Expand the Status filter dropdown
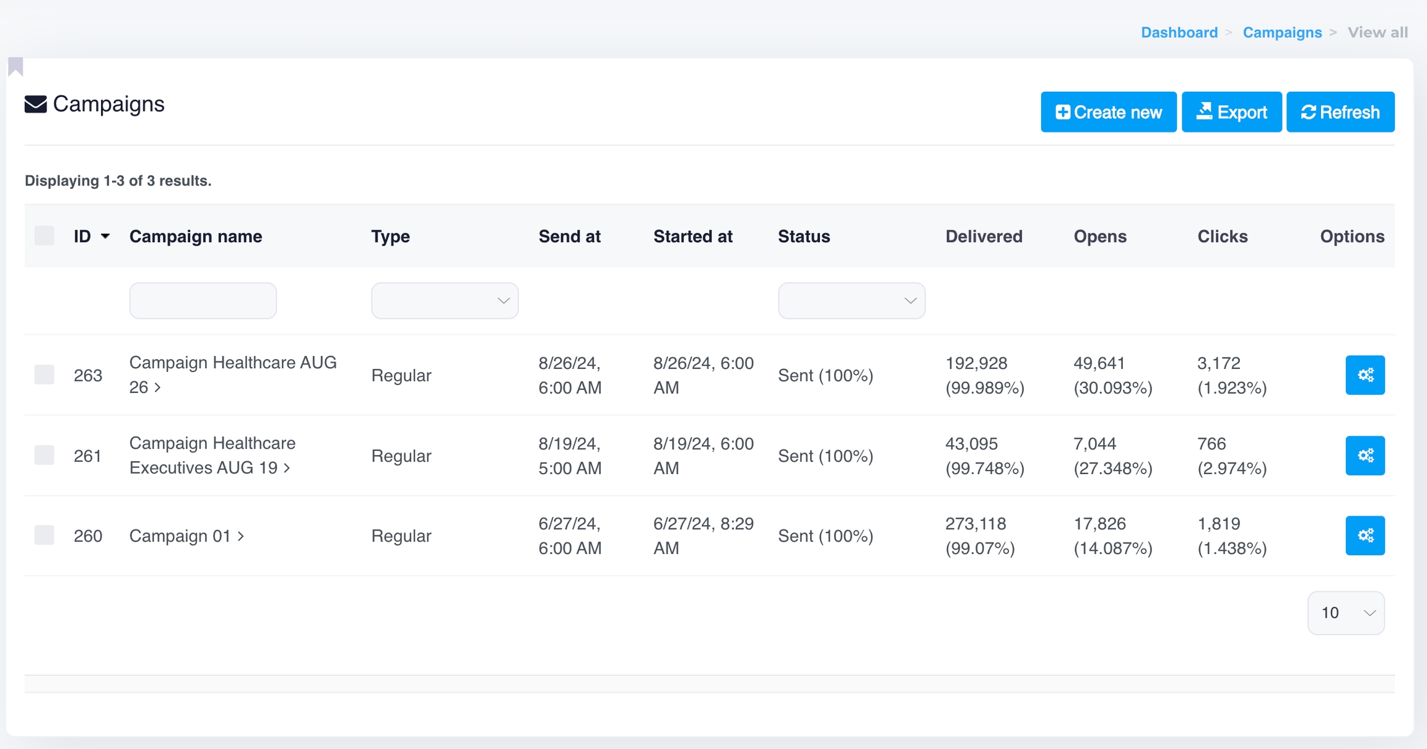This screenshot has height=749, width=1427. coord(851,301)
